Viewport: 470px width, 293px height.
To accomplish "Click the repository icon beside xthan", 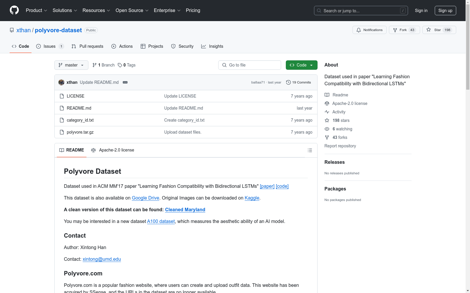I will (12, 30).
